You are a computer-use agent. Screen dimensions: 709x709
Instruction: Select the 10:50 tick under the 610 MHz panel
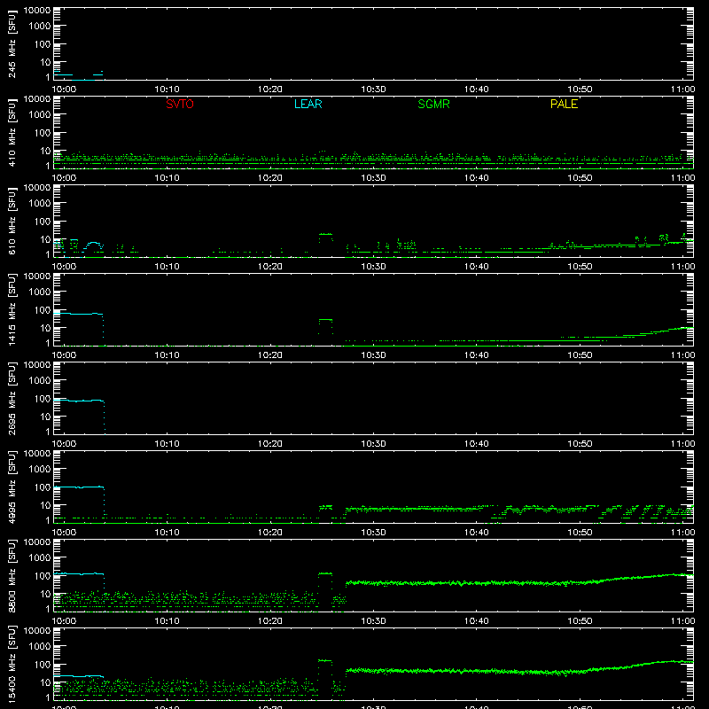coord(580,267)
